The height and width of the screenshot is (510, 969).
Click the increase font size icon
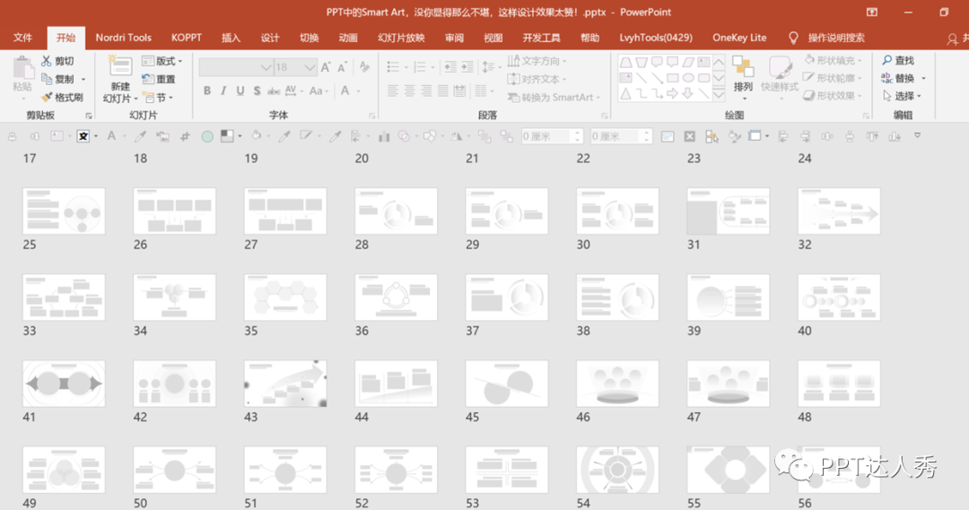[x=325, y=66]
